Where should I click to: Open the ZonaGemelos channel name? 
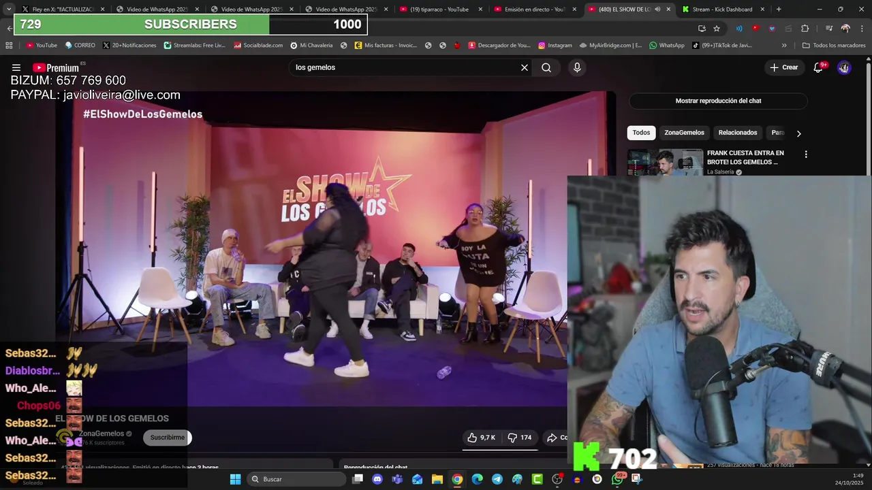point(102,434)
